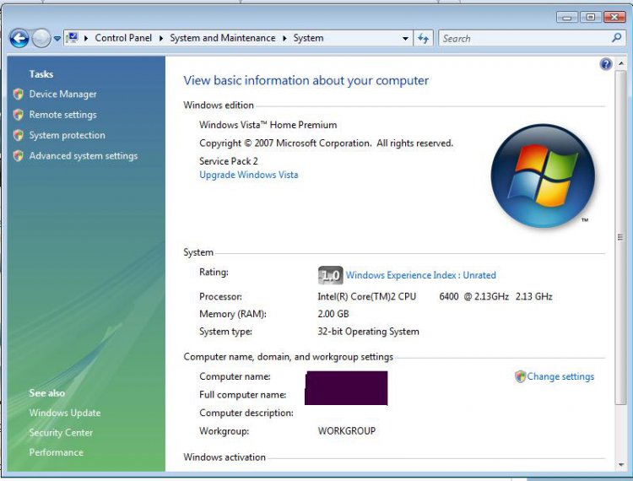Click the 32-bit Operating System text

(x=368, y=332)
